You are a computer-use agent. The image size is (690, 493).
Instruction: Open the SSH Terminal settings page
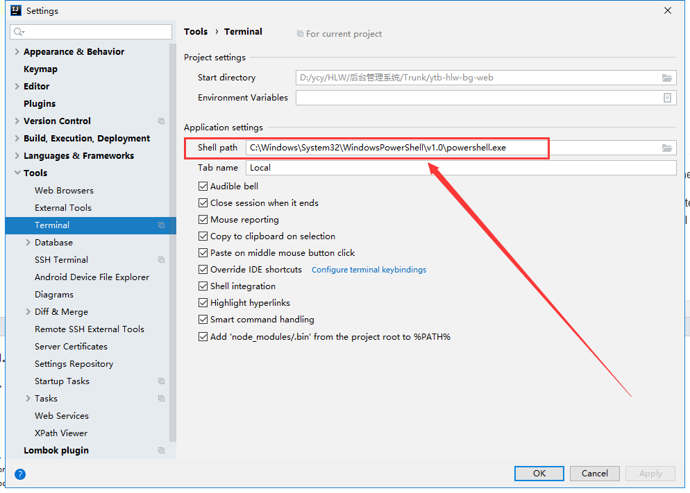point(61,260)
